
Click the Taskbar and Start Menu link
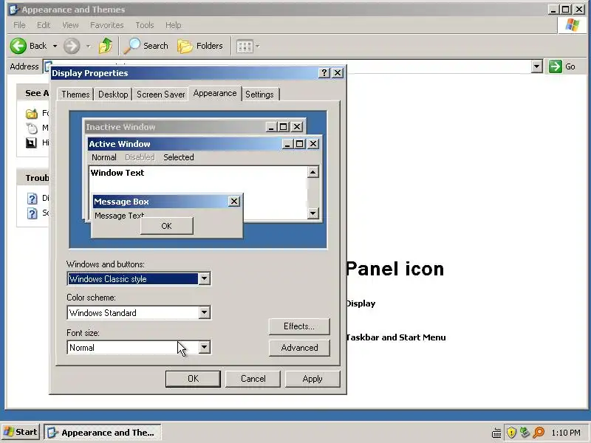(x=396, y=337)
